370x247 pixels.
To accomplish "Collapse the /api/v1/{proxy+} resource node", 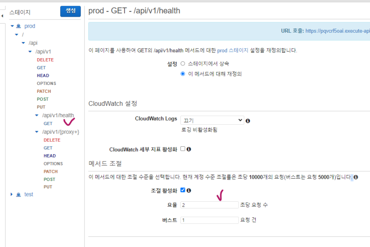I will 37,132.
